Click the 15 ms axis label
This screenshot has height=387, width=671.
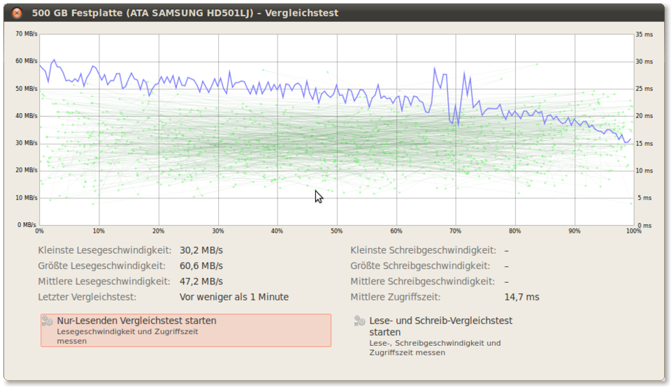pyautogui.click(x=644, y=143)
